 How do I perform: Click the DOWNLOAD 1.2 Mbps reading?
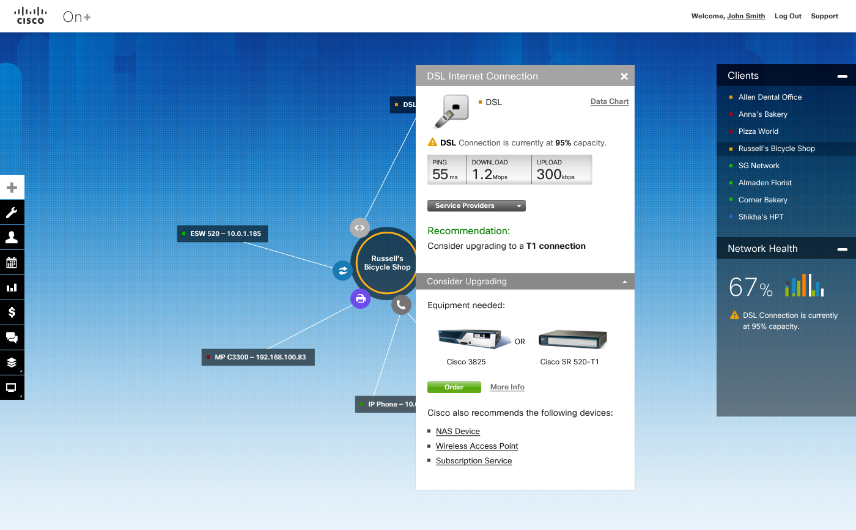point(499,170)
